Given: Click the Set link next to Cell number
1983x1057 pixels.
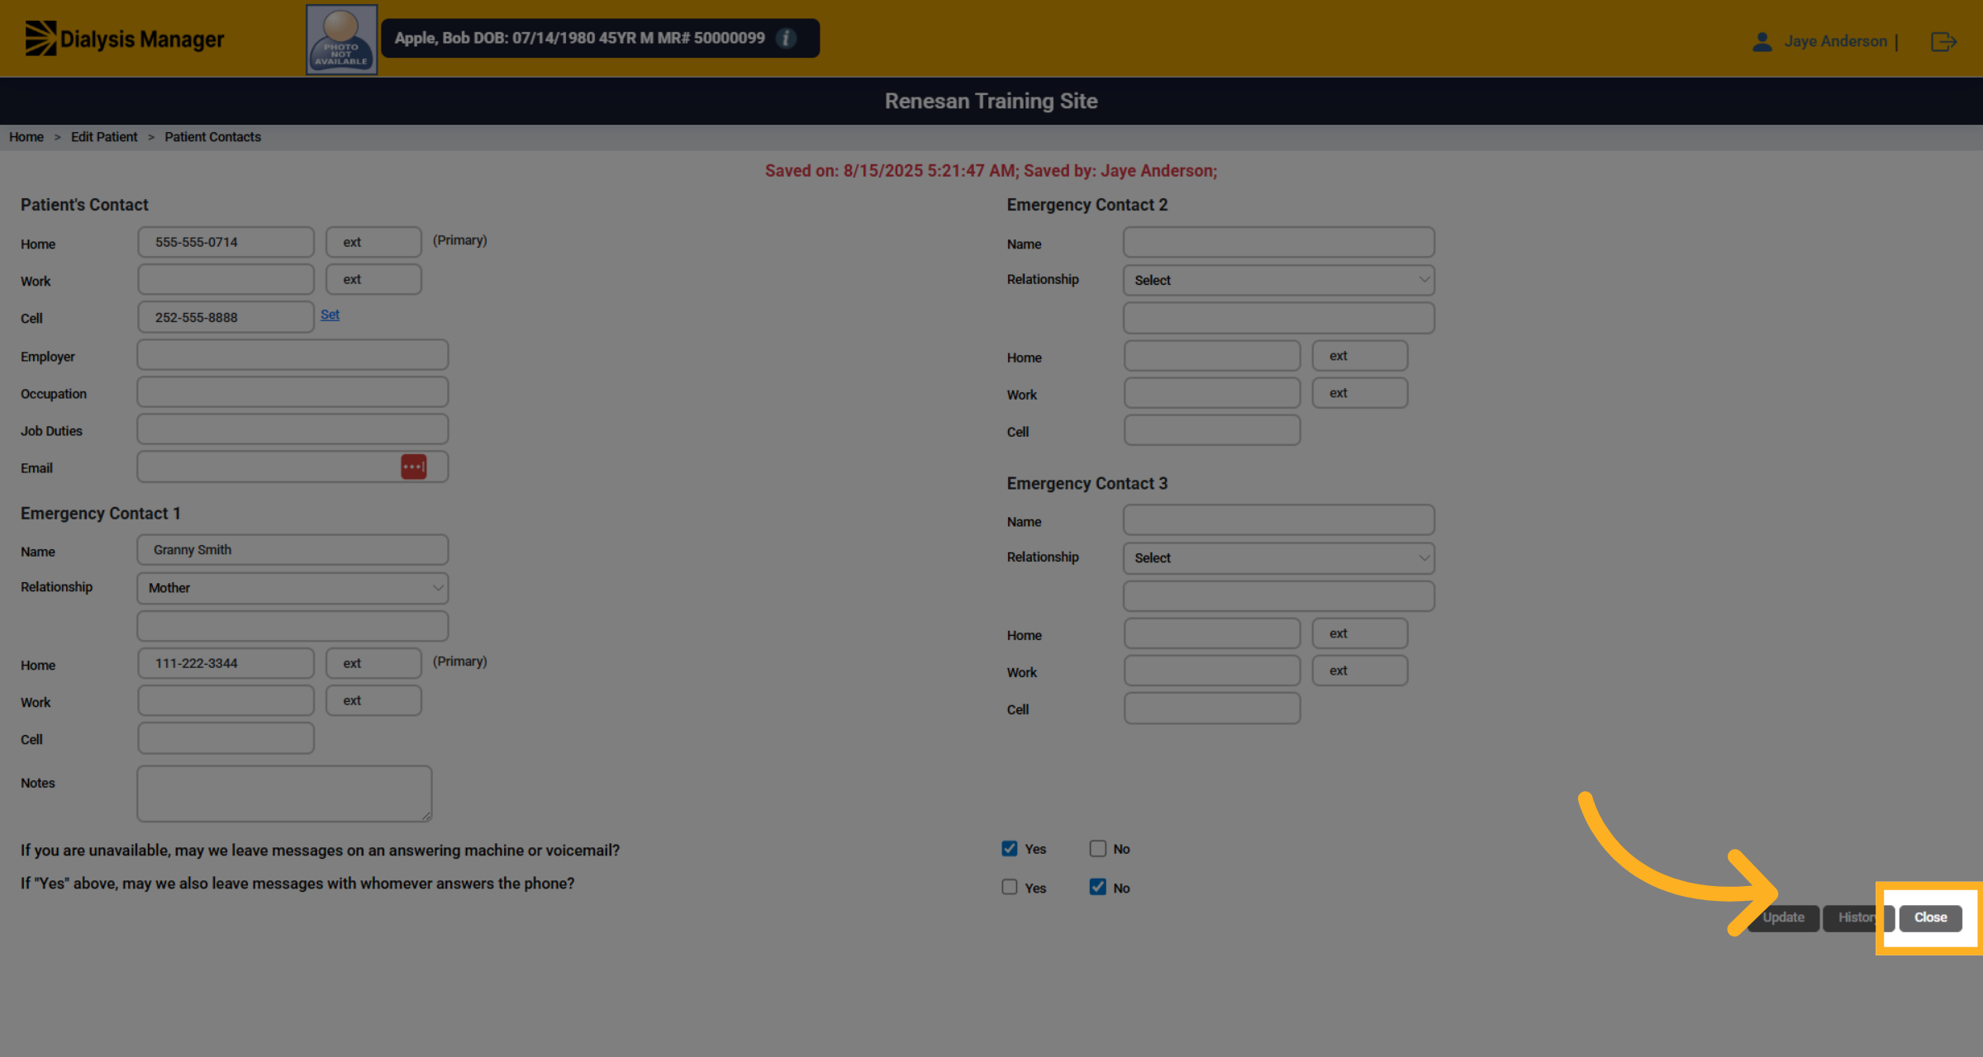Looking at the screenshot, I should coord(330,315).
